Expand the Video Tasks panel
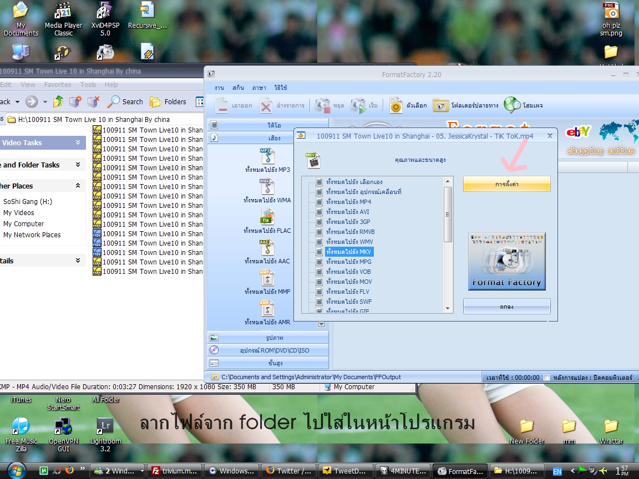Viewport: 639px width, 479px height. [78, 142]
